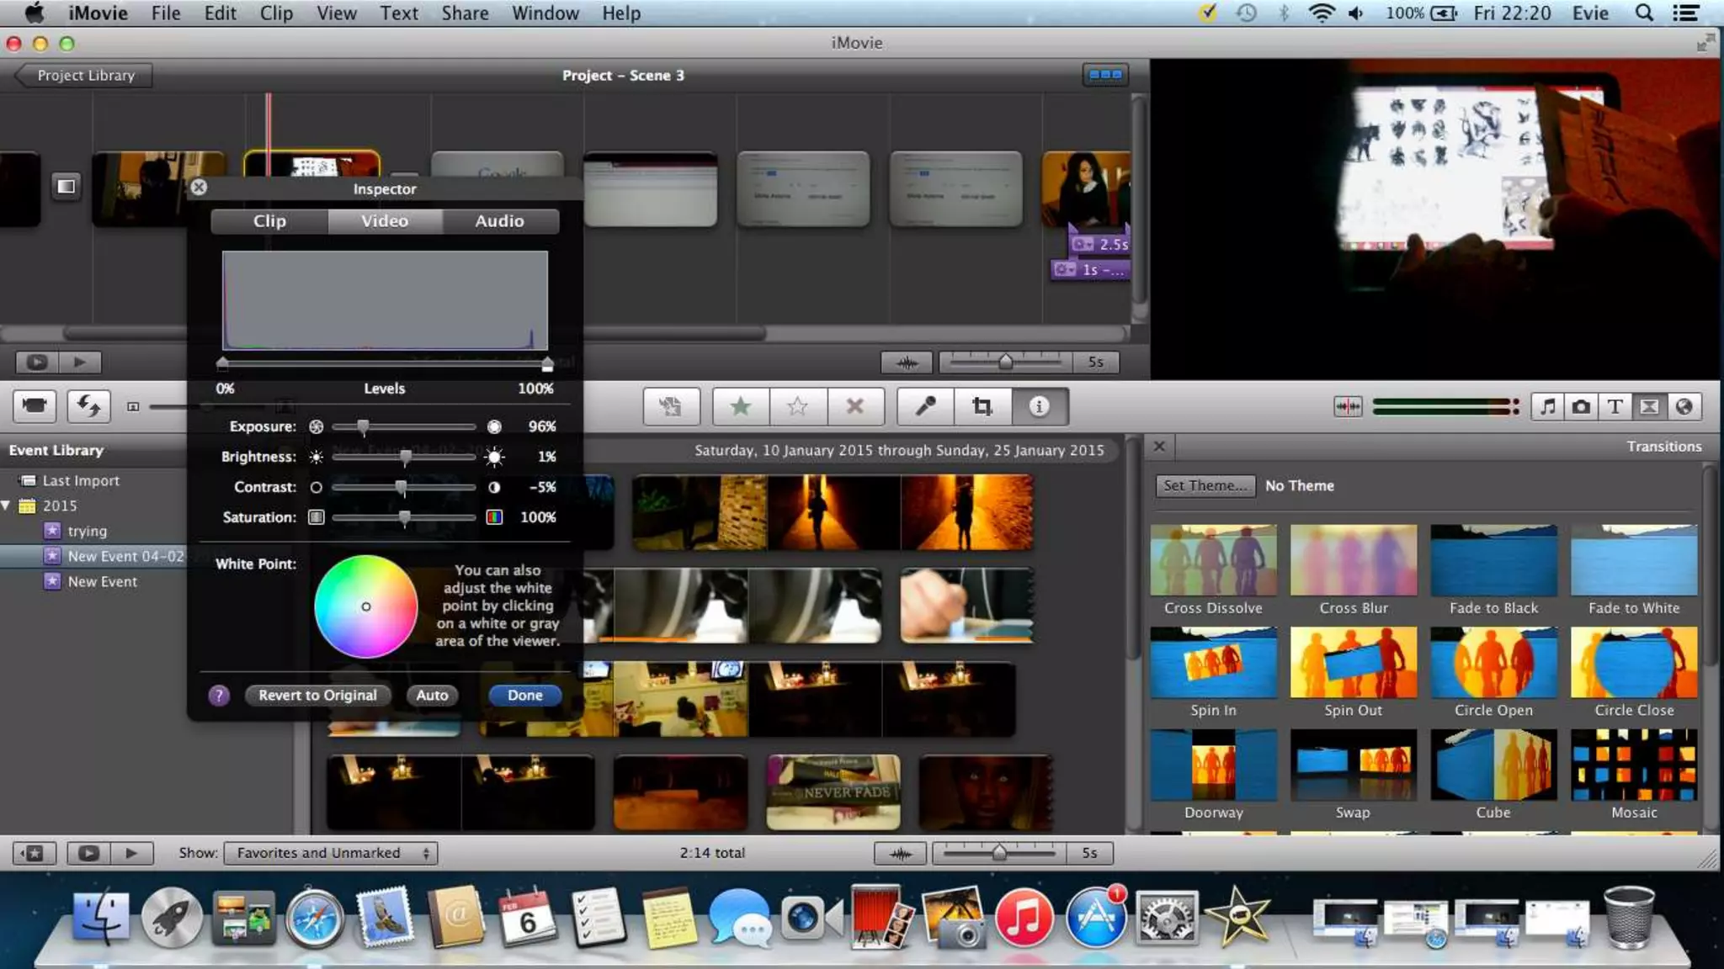Toggle audio skimming button near the meter
The width and height of the screenshot is (1724, 969).
[x=1348, y=407]
